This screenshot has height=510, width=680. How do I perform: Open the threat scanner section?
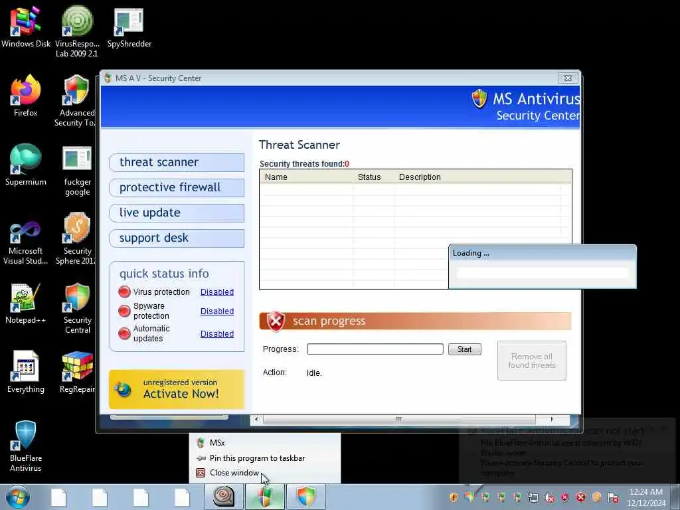[177, 162]
